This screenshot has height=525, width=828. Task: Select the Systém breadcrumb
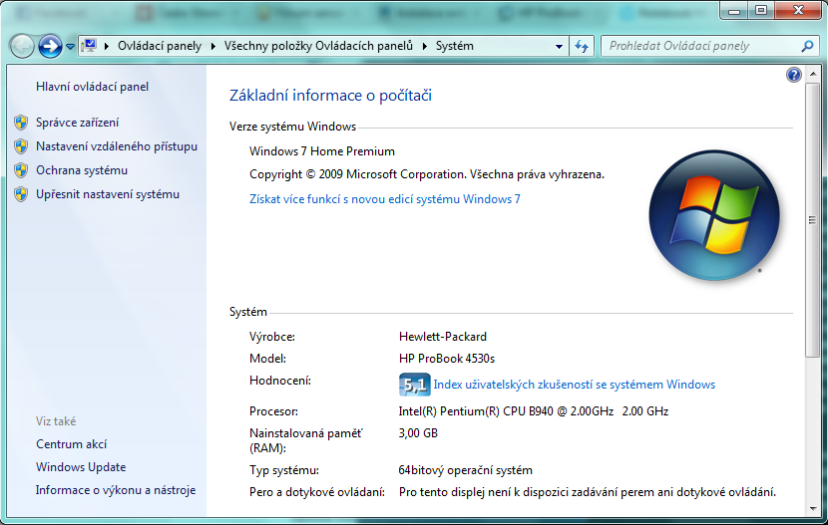coord(455,46)
